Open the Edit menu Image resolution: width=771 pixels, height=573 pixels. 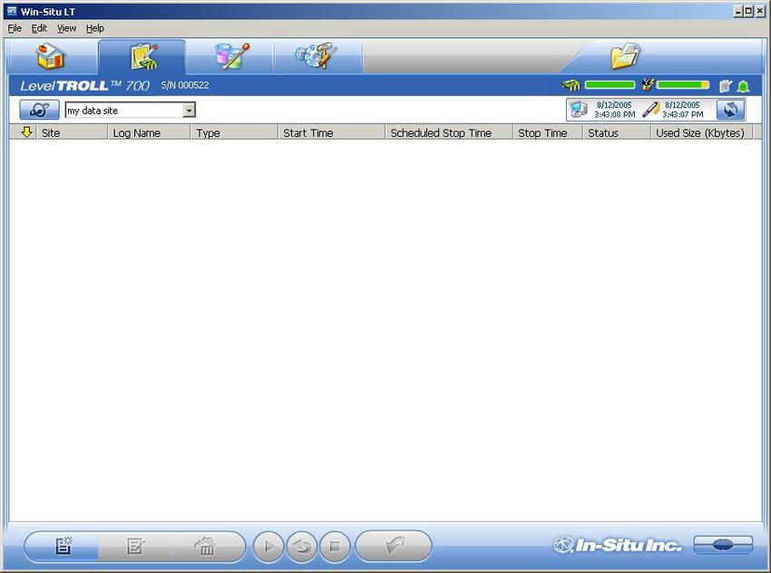[39, 28]
